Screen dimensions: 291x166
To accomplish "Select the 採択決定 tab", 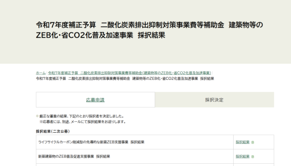I will pyautogui.click(x=214, y=100).
